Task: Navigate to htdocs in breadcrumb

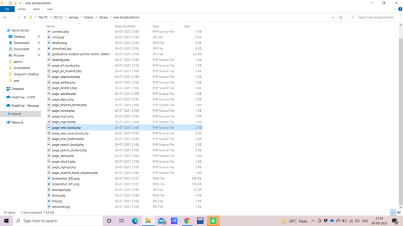Action: coord(88,17)
